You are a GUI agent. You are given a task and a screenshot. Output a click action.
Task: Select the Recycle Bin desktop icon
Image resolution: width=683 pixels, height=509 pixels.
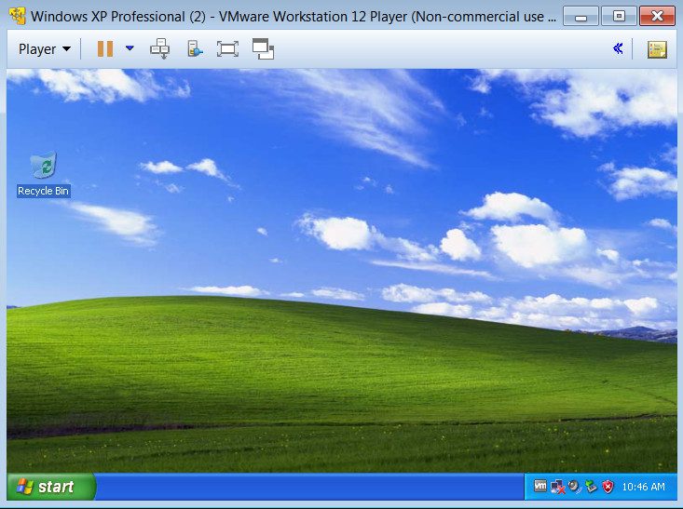[44, 165]
